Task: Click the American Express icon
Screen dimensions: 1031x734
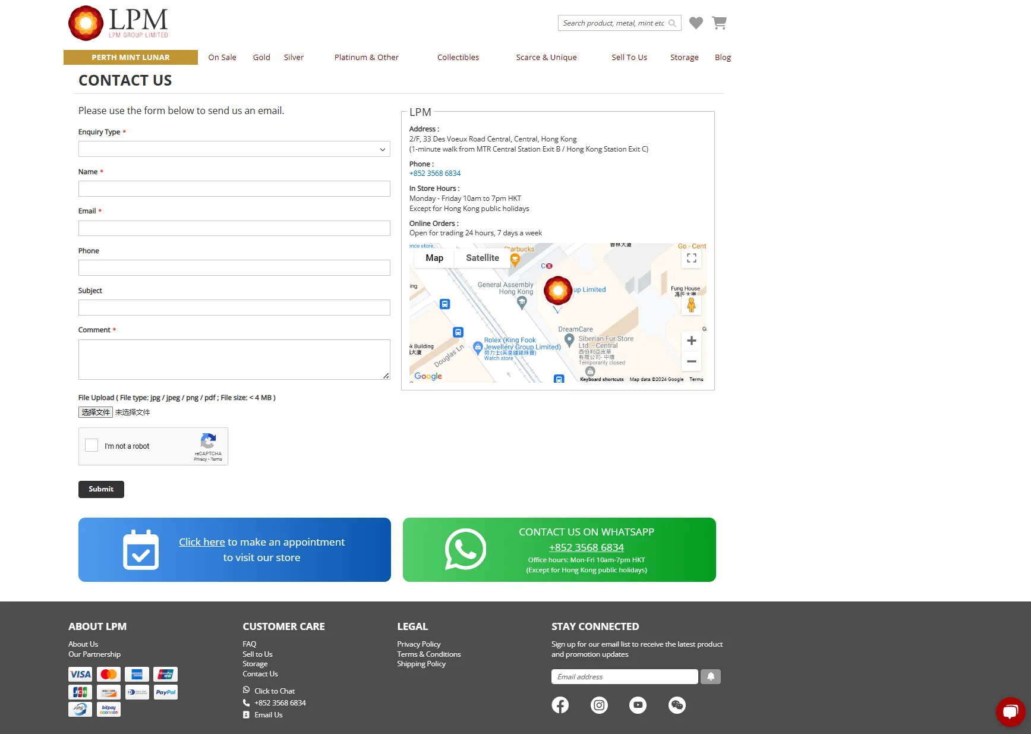Action: pyautogui.click(x=137, y=674)
